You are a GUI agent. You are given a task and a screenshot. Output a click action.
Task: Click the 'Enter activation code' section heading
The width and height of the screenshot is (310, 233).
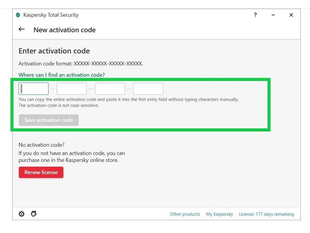click(54, 51)
